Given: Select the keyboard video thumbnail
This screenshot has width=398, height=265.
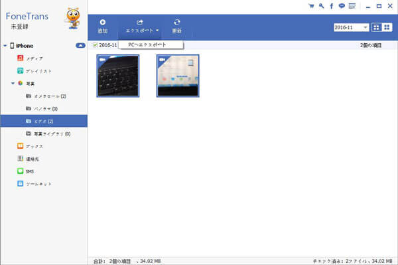Looking at the screenshot, I should 118,76.
